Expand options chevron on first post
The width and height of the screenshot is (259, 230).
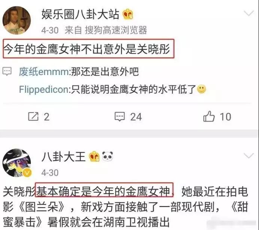point(249,13)
